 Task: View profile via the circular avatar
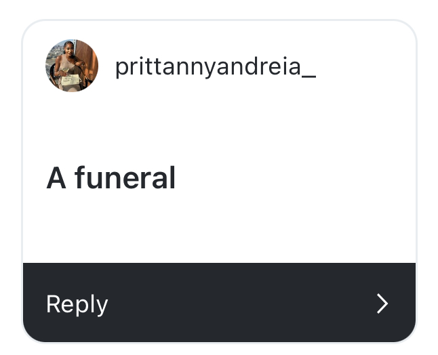pyautogui.click(x=72, y=66)
